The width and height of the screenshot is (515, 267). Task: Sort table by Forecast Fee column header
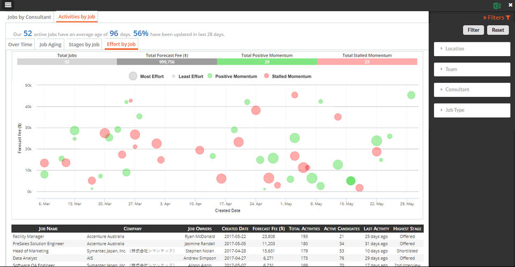(269, 228)
